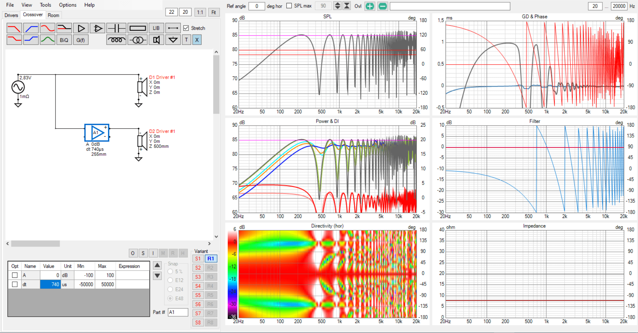Select D2 Driver #1 in the schematic
638x333 pixels.
click(142, 141)
